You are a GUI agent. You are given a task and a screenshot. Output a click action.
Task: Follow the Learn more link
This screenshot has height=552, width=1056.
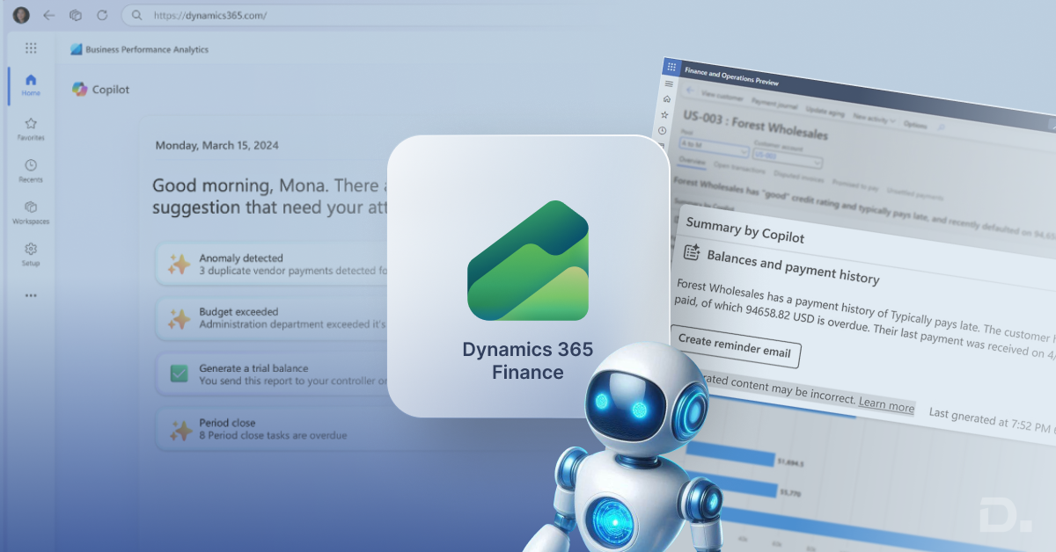pos(886,406)
